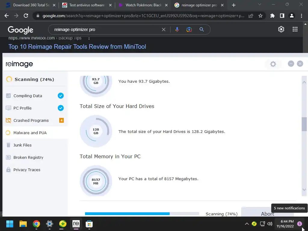Show hidden system tray icons chevron
Image resolution: width=308 pixels, height=231 pixels.
[247, 224]
